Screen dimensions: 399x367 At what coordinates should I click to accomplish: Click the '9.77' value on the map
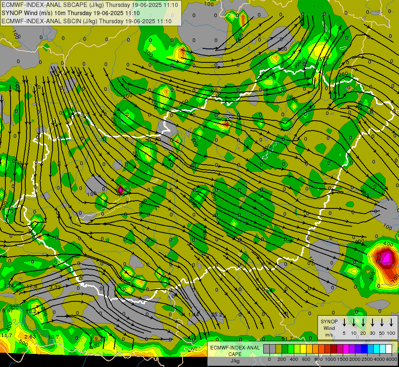click(100, 338)
